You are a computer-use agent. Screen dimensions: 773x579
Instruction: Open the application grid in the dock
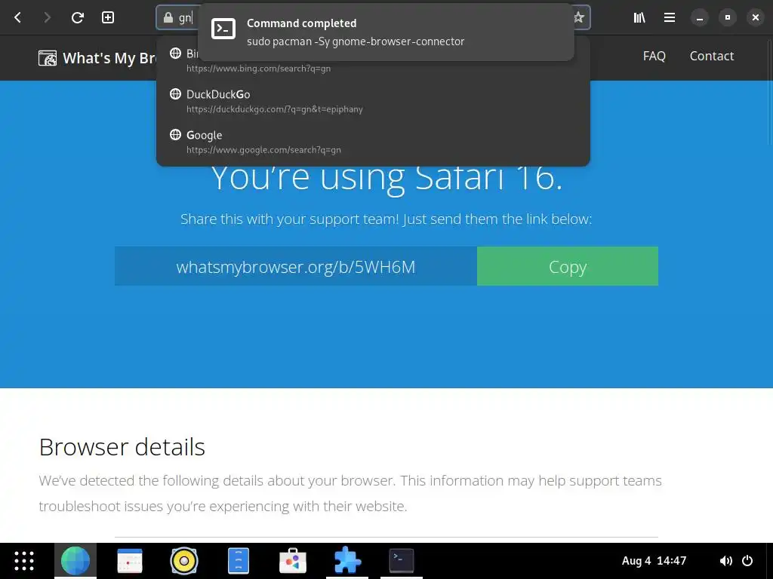23,561
